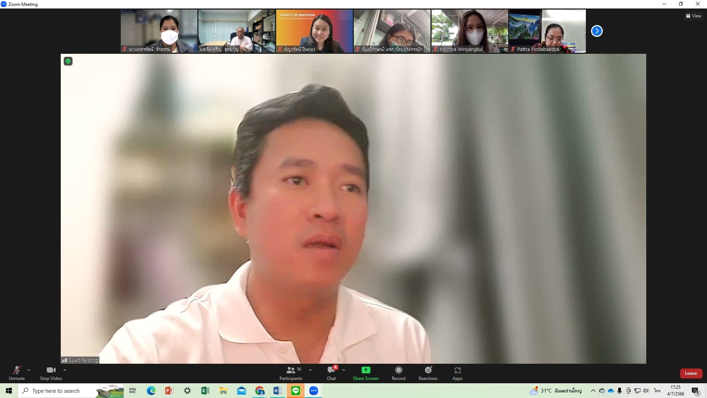The height and width of the screenshot is (398, 707).
Task: Expand the chat options arrow beside Chat
Action: pos(344,370)
